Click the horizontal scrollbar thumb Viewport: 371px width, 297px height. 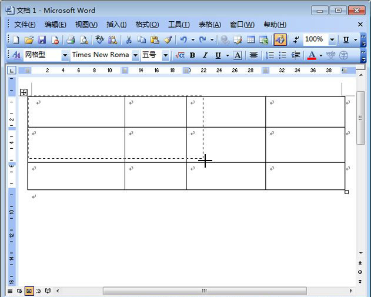click(204, 291)
